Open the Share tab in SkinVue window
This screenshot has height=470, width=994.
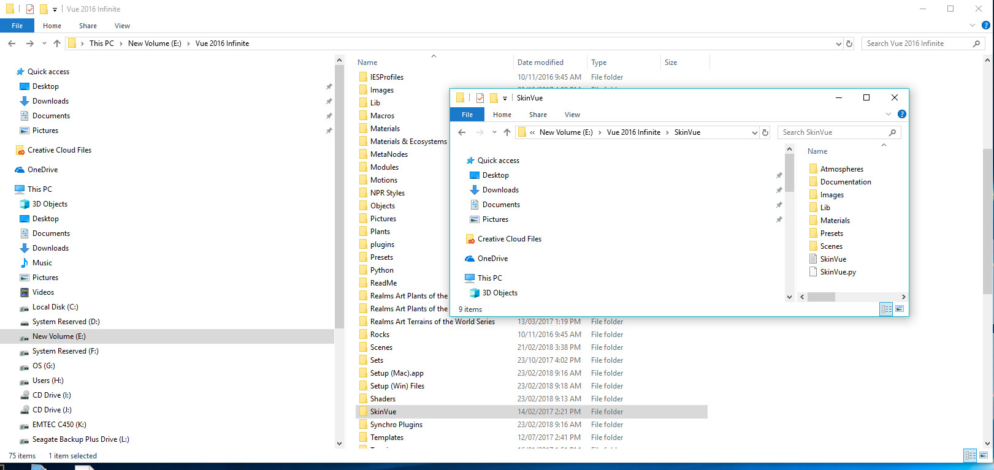tap(538, 115)
